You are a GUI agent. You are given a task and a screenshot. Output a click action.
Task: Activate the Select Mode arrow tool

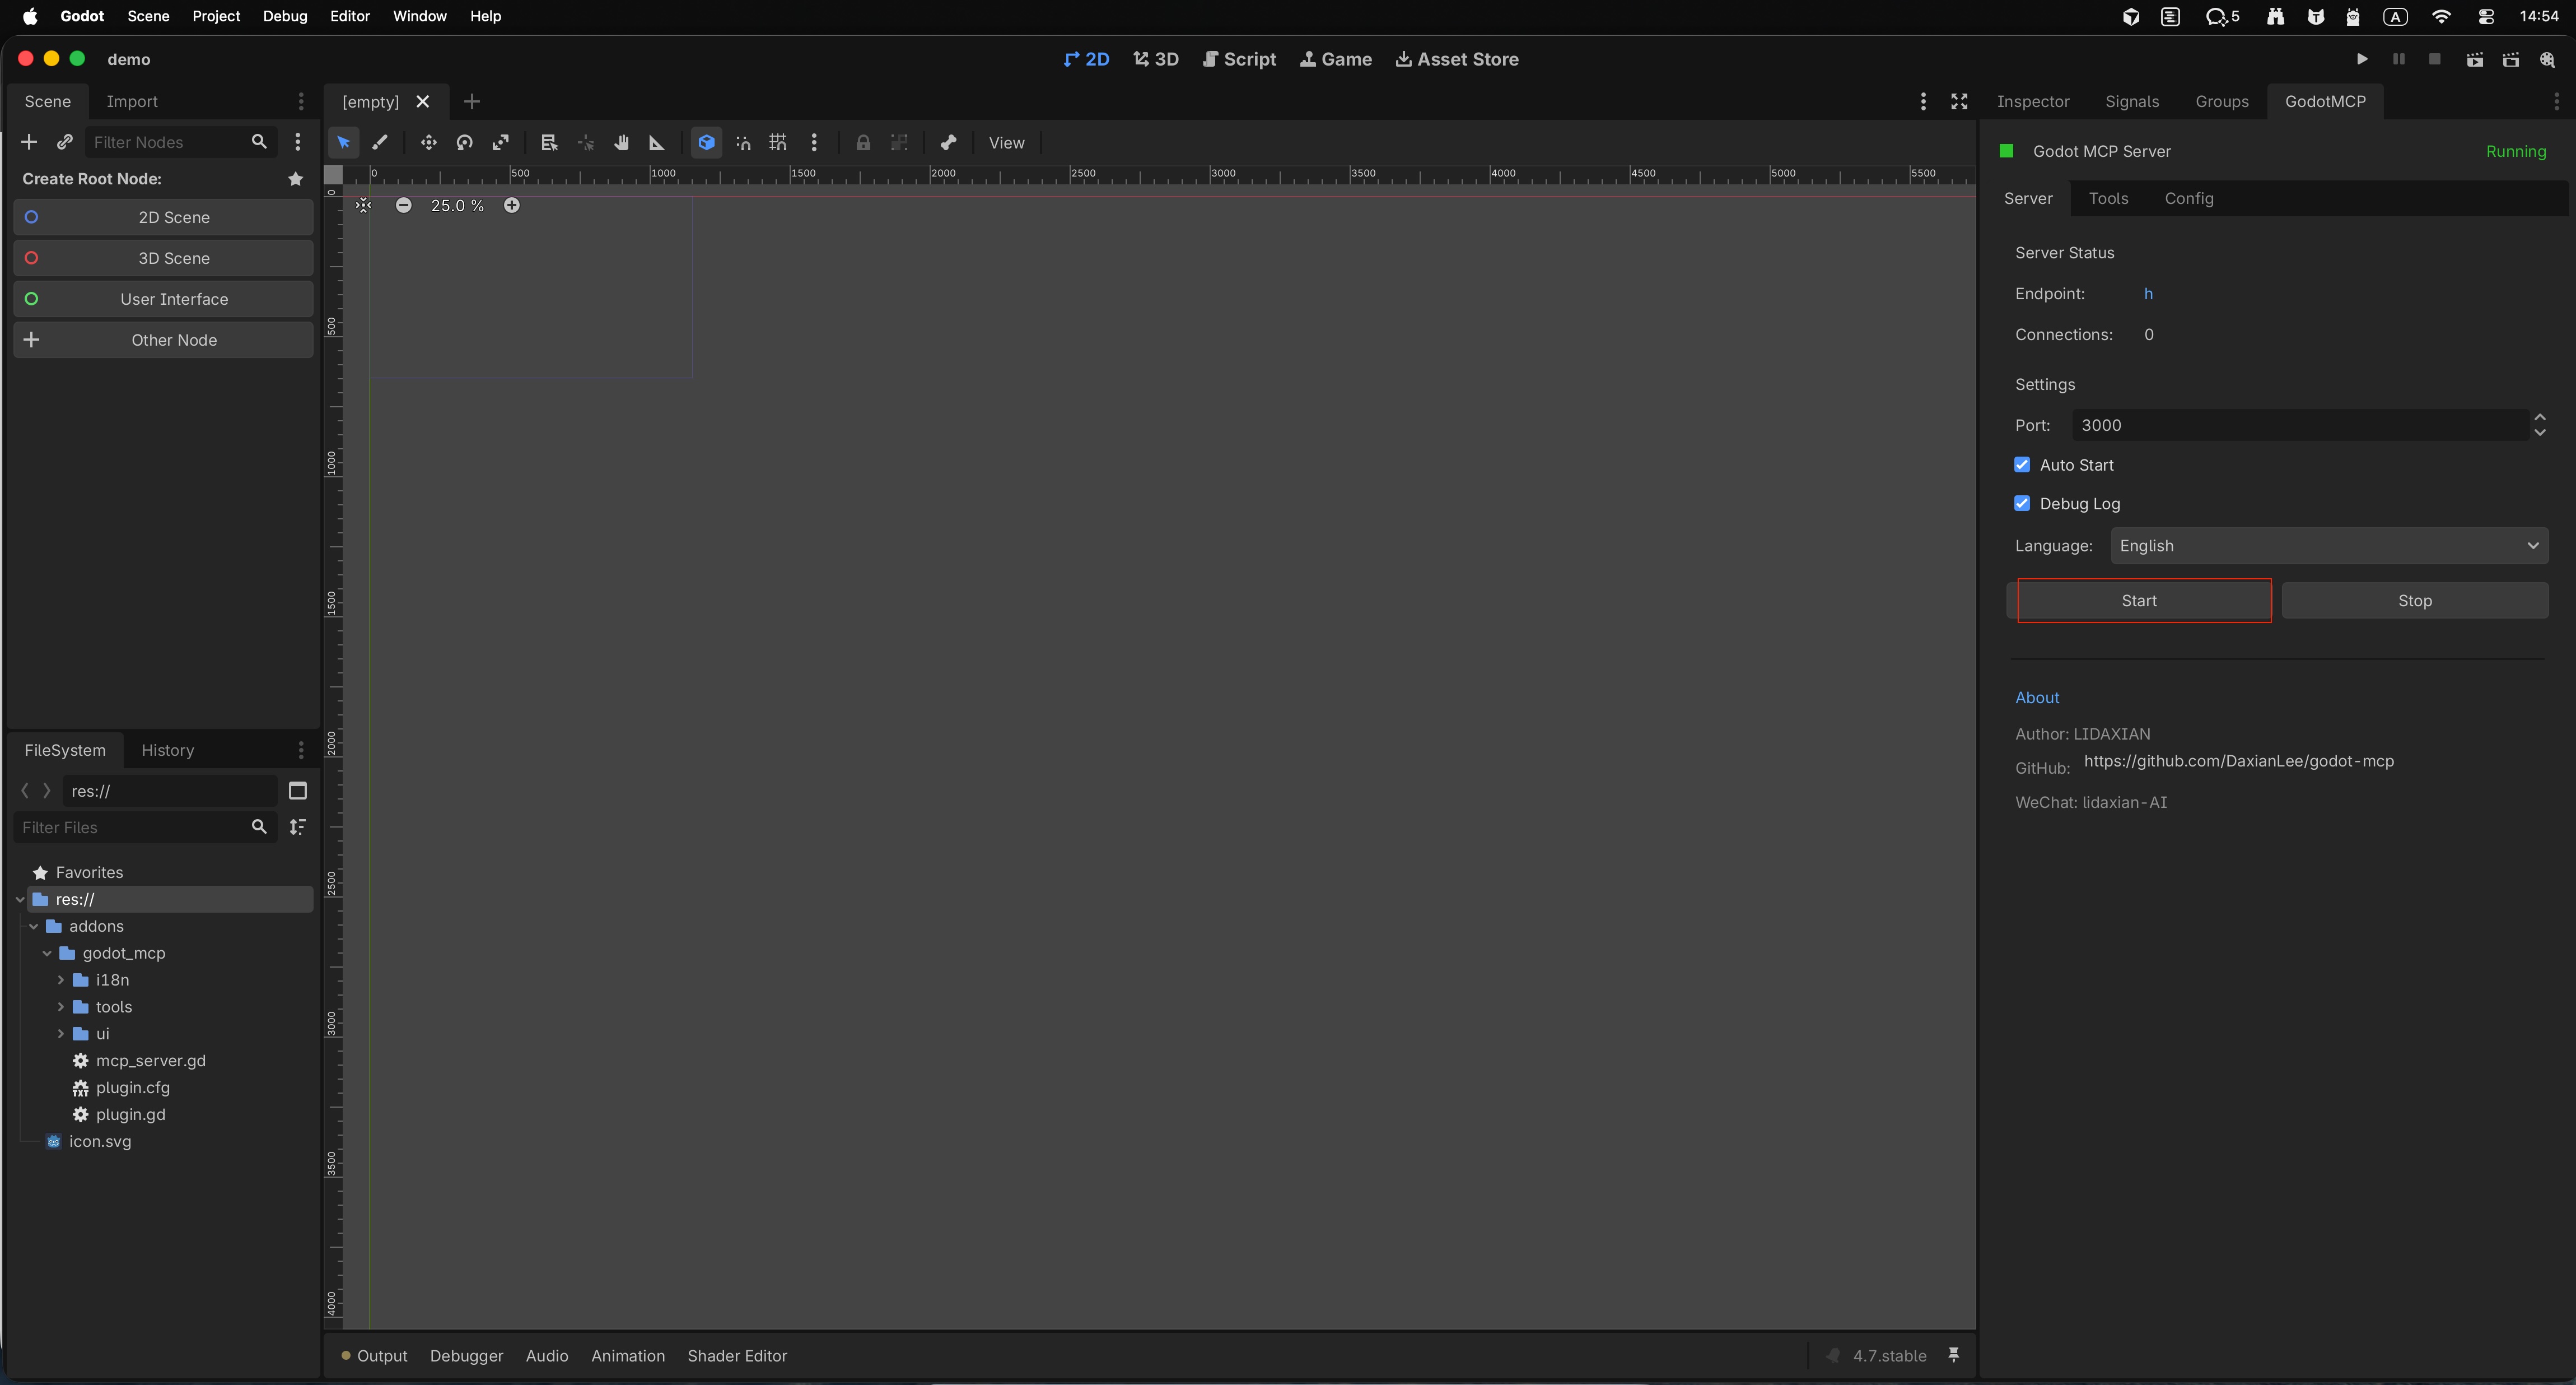[x=343, y=143]
